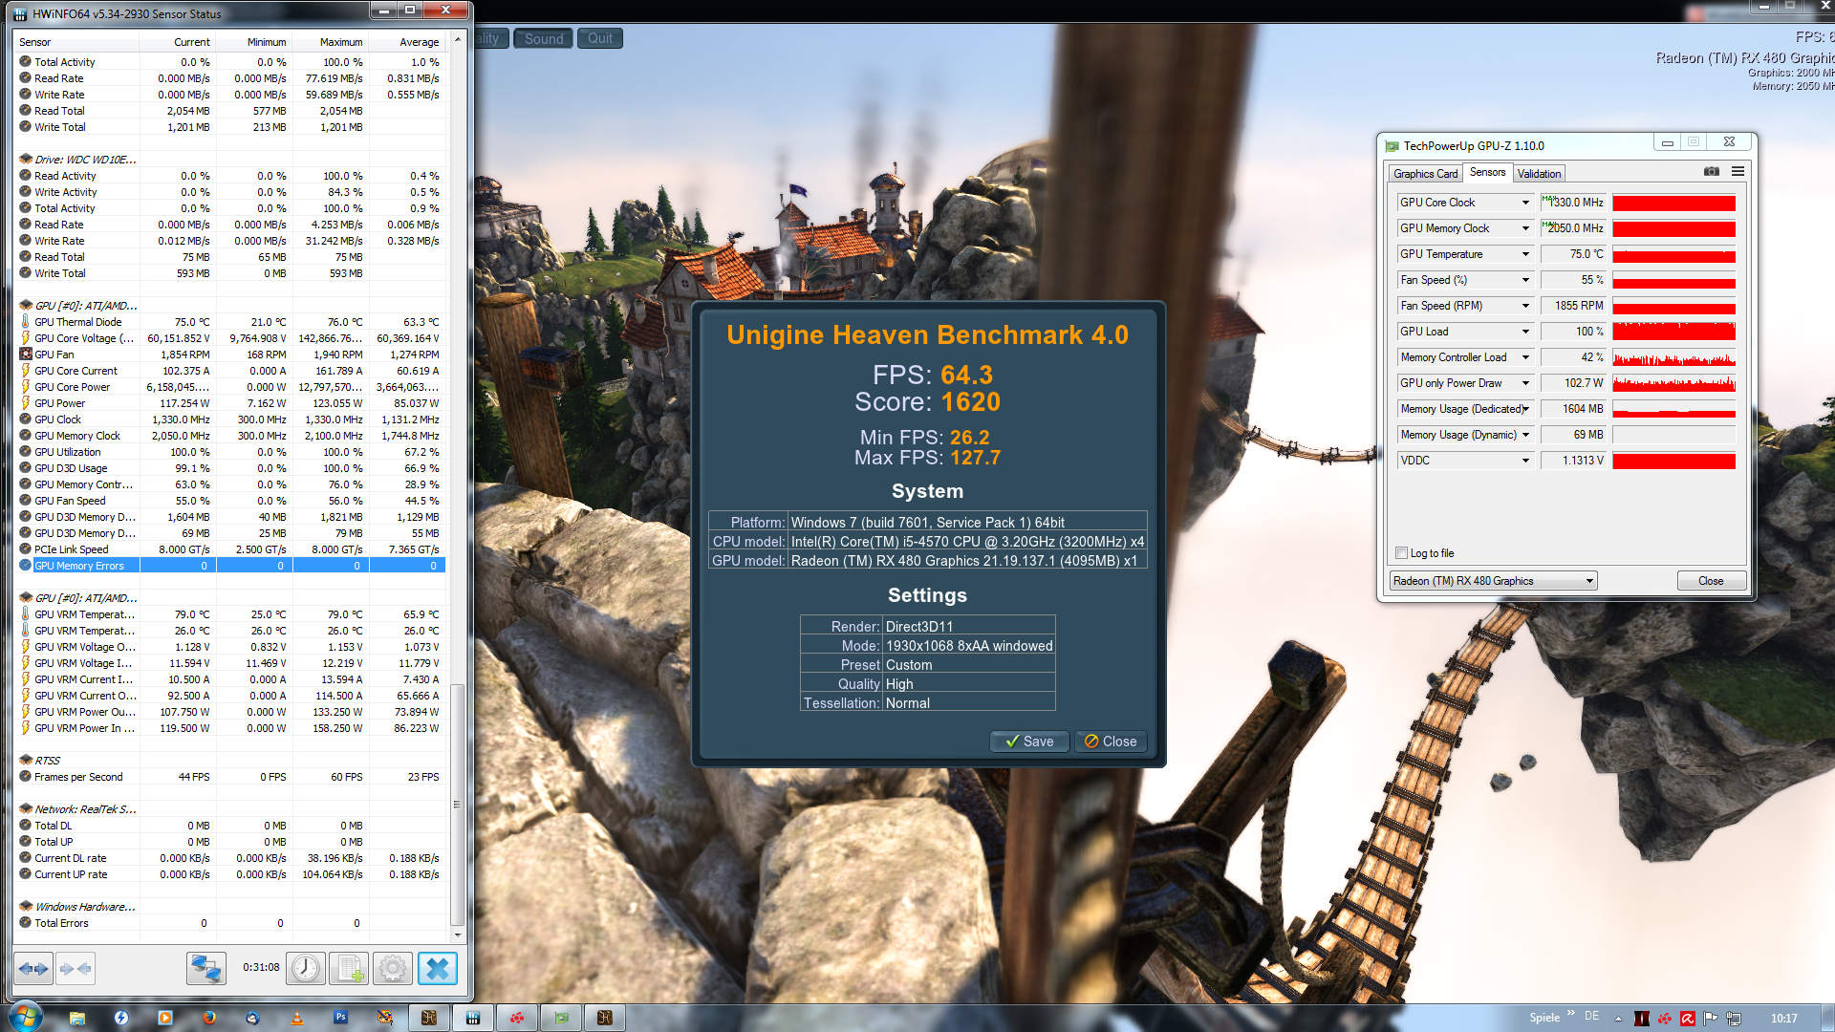Enable the Log to file checkbox
The height and width of the screenshot is (1032, 1835).
[x=1402, y=553]
